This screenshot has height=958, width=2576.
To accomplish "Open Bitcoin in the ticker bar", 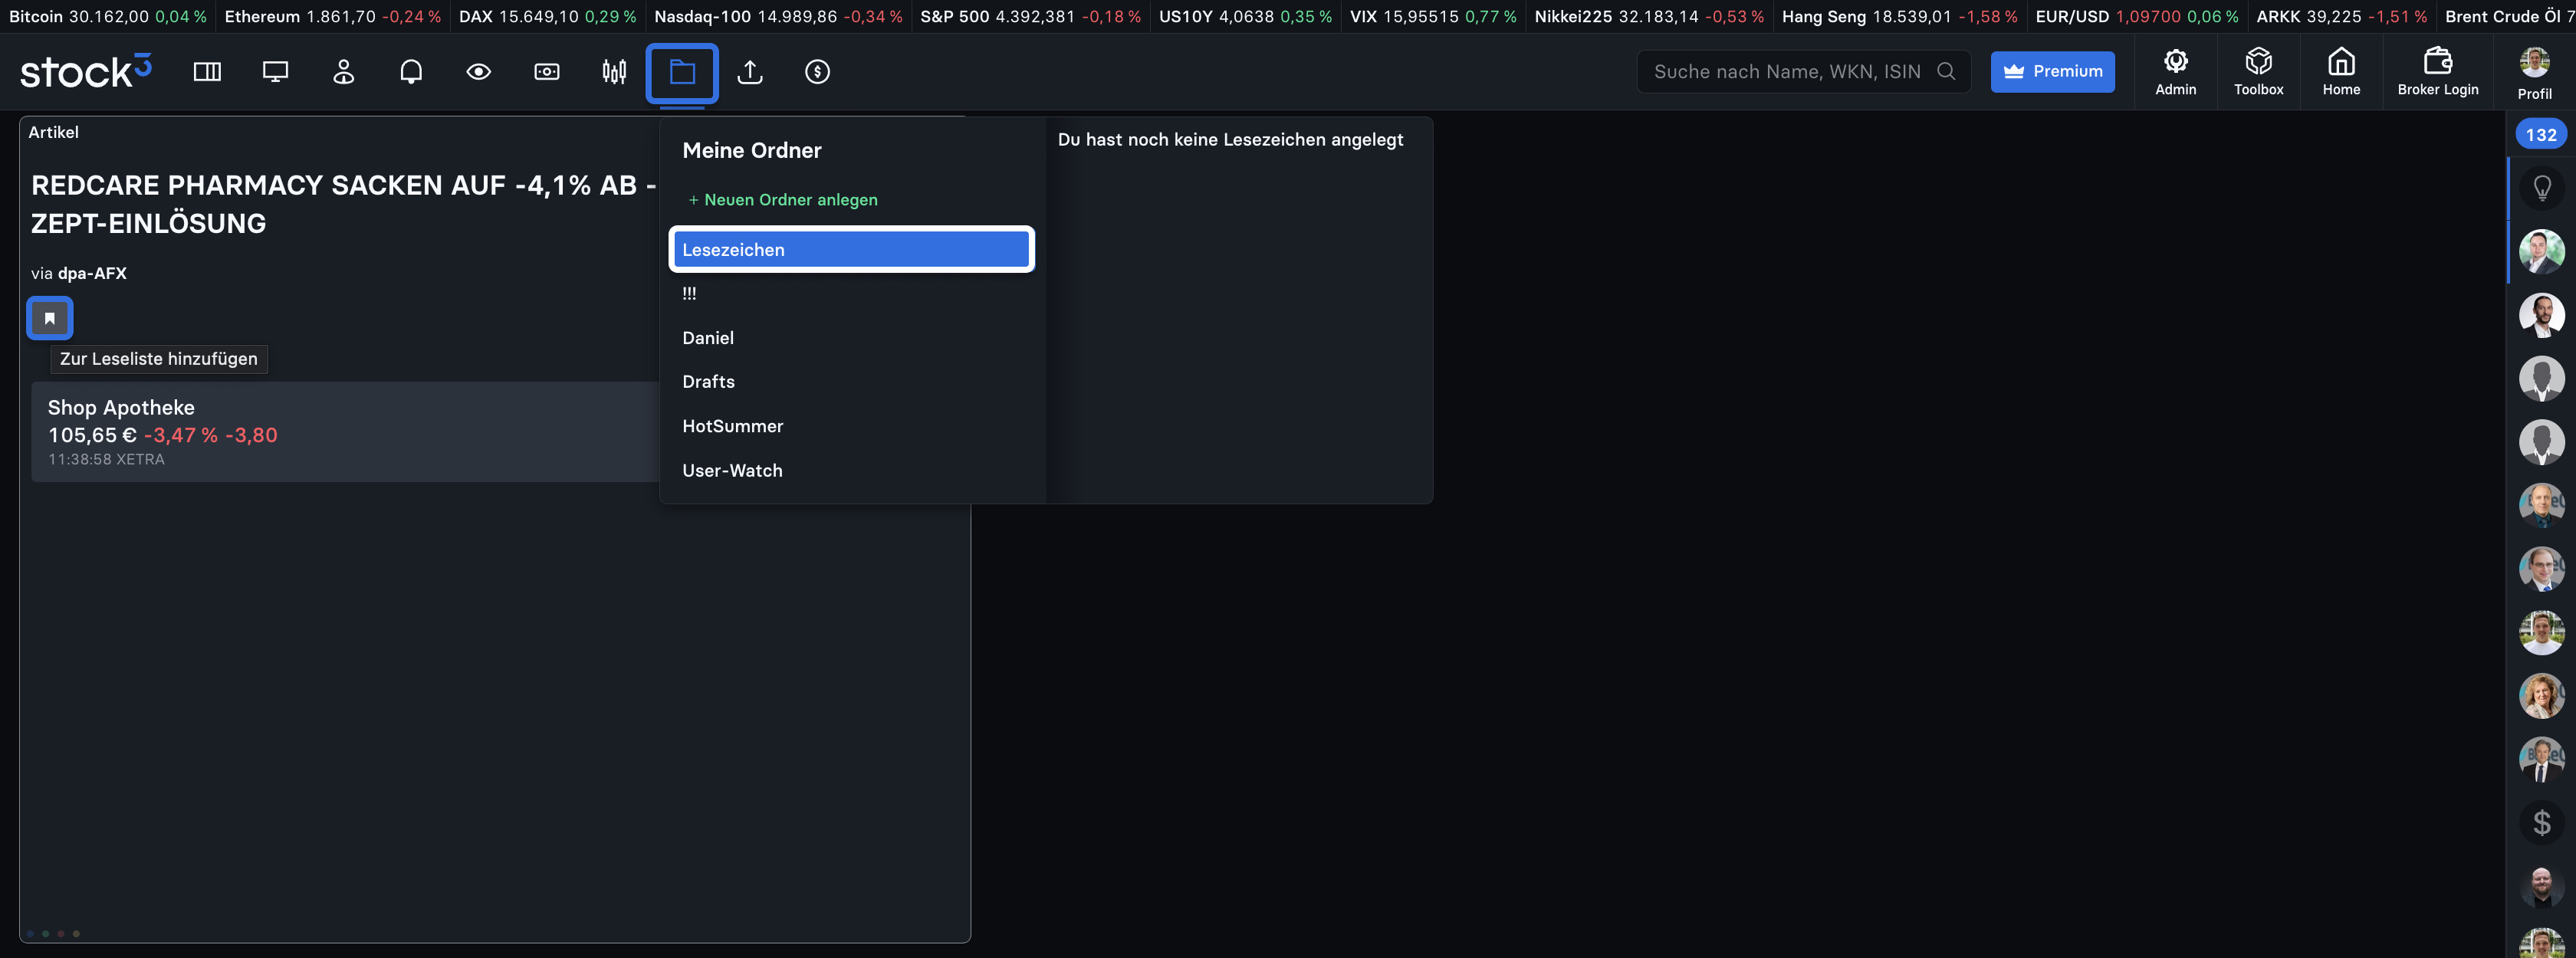I will click(108, 16).
